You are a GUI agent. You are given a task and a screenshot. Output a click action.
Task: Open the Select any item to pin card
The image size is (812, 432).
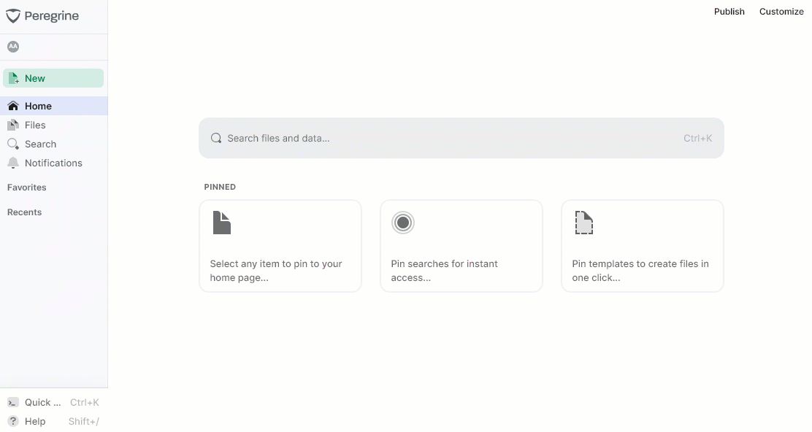coord(280,246)
